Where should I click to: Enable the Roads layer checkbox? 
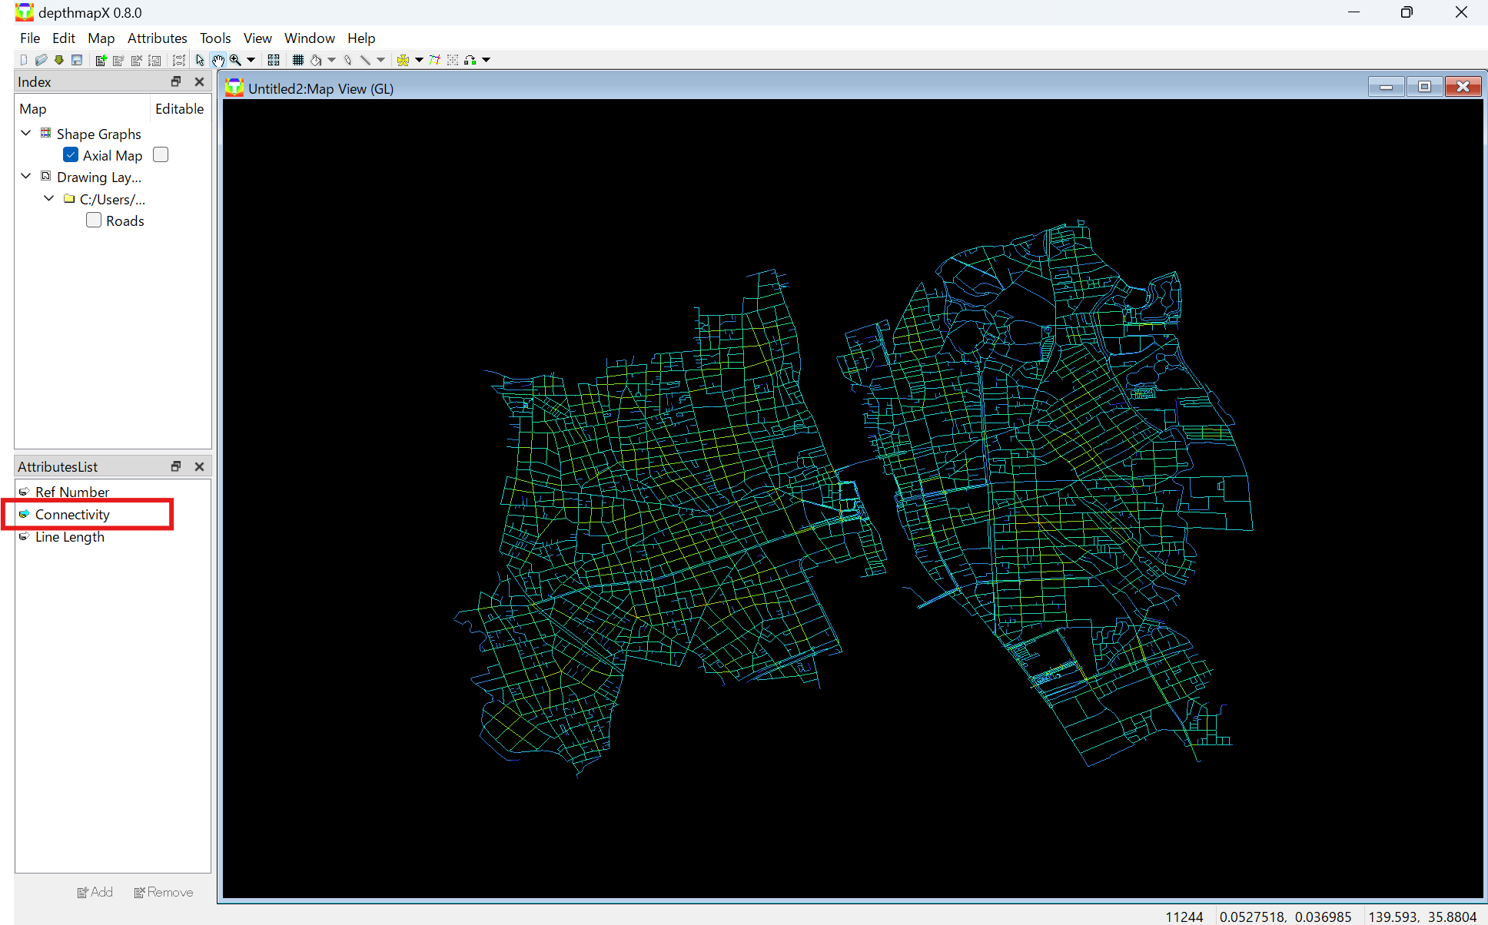pyautogui.click(x=93, y=220)
